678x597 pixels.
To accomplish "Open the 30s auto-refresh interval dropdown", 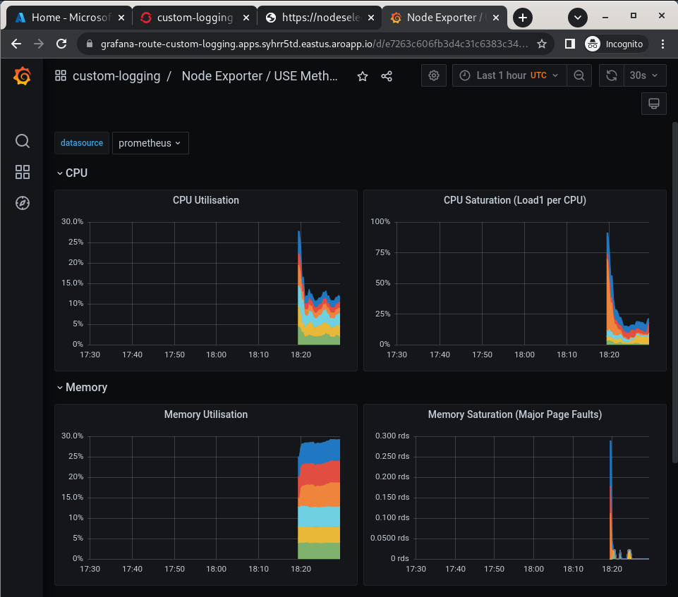I will [643, 75].
